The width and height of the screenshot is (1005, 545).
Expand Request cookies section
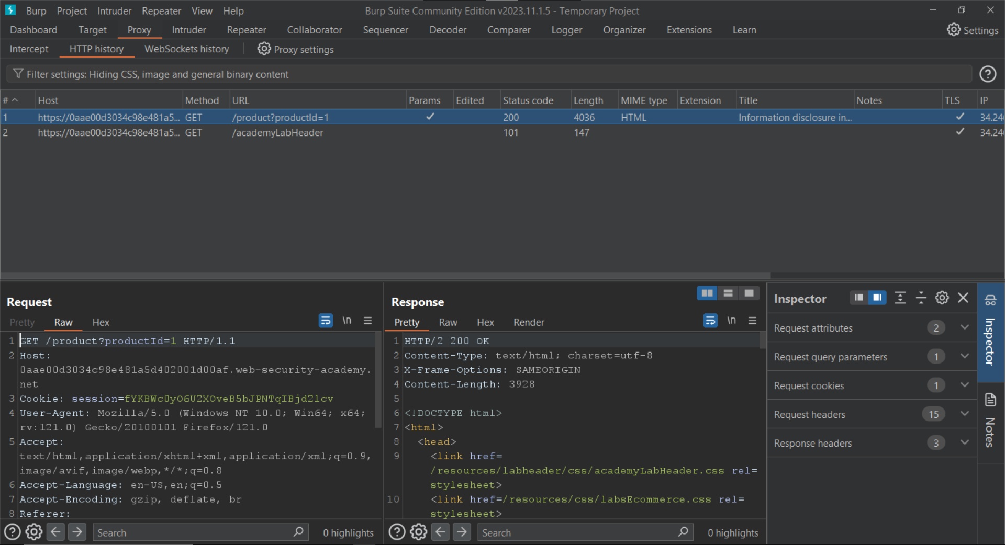point(964,385)
